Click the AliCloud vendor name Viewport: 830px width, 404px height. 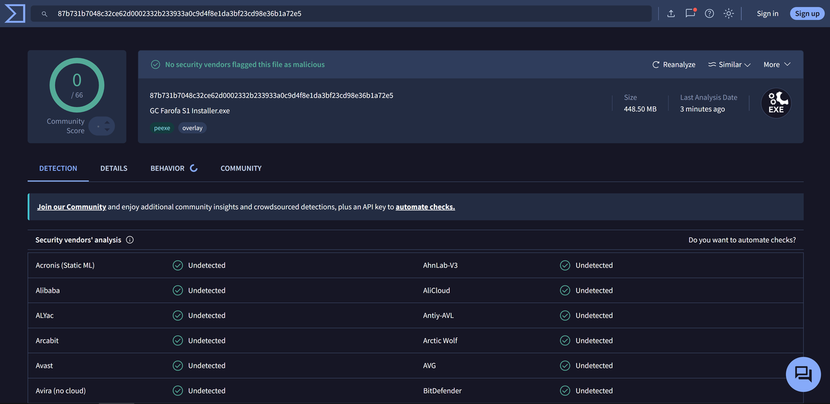click(436, 291)
